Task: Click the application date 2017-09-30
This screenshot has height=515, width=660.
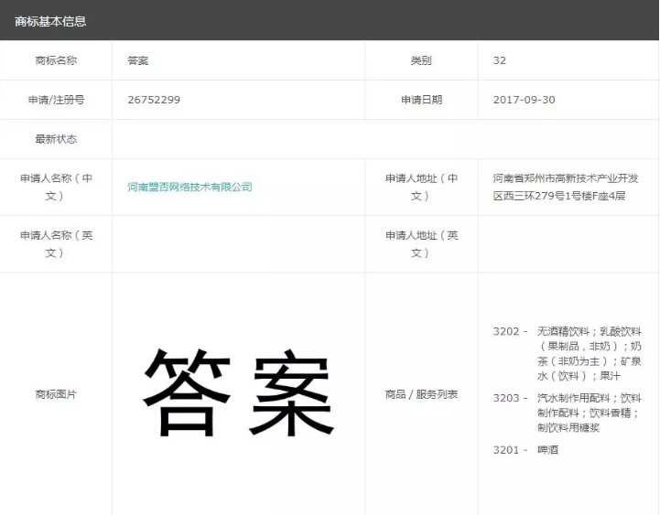Action: [x=524, y=100]
